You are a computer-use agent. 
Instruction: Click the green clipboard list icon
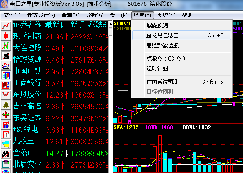pos(6,164)
